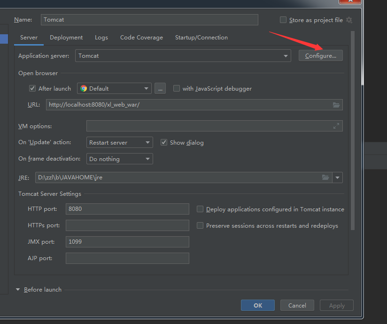Viewport: 387px width, 324px height.
Task: Click the dialog's vertical scrollbar
Action: [352, 131]
